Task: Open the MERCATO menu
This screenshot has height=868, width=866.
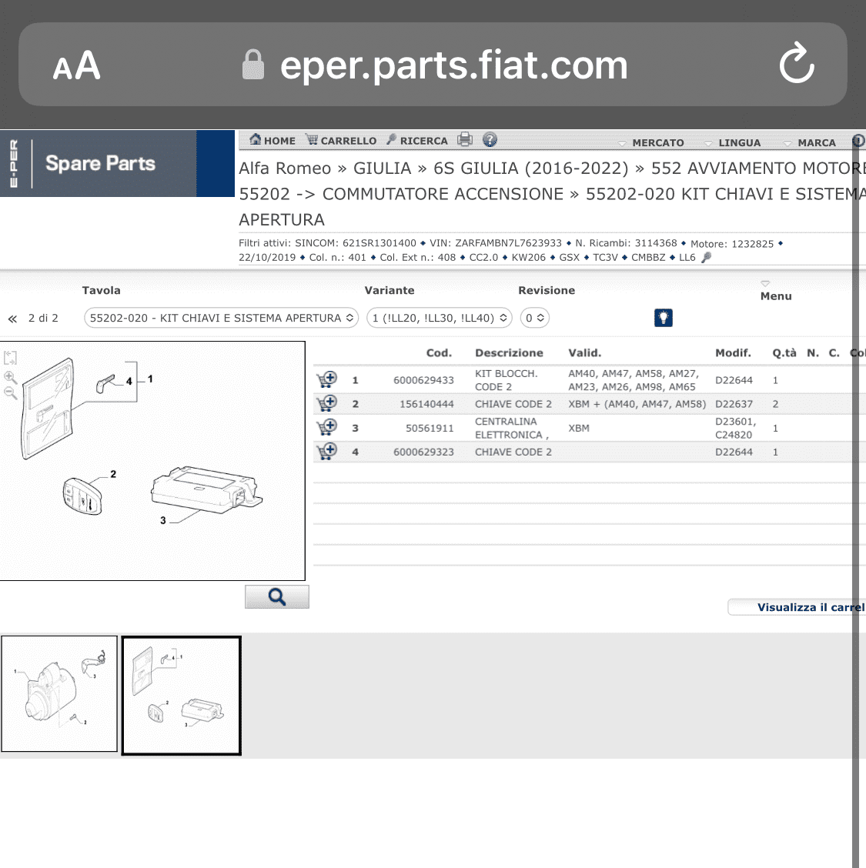Action: click(651, 142)
